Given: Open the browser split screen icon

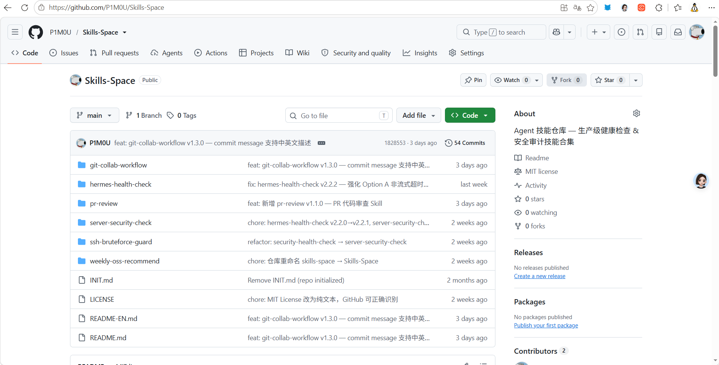Looking at the screenshot, I should [x=564, y=8].
